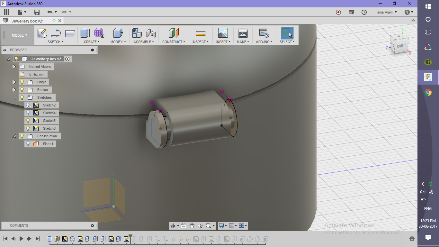The image size is (439, 247).
Task: Toggle visibility bulb of Sketch2
Action: 28,105
